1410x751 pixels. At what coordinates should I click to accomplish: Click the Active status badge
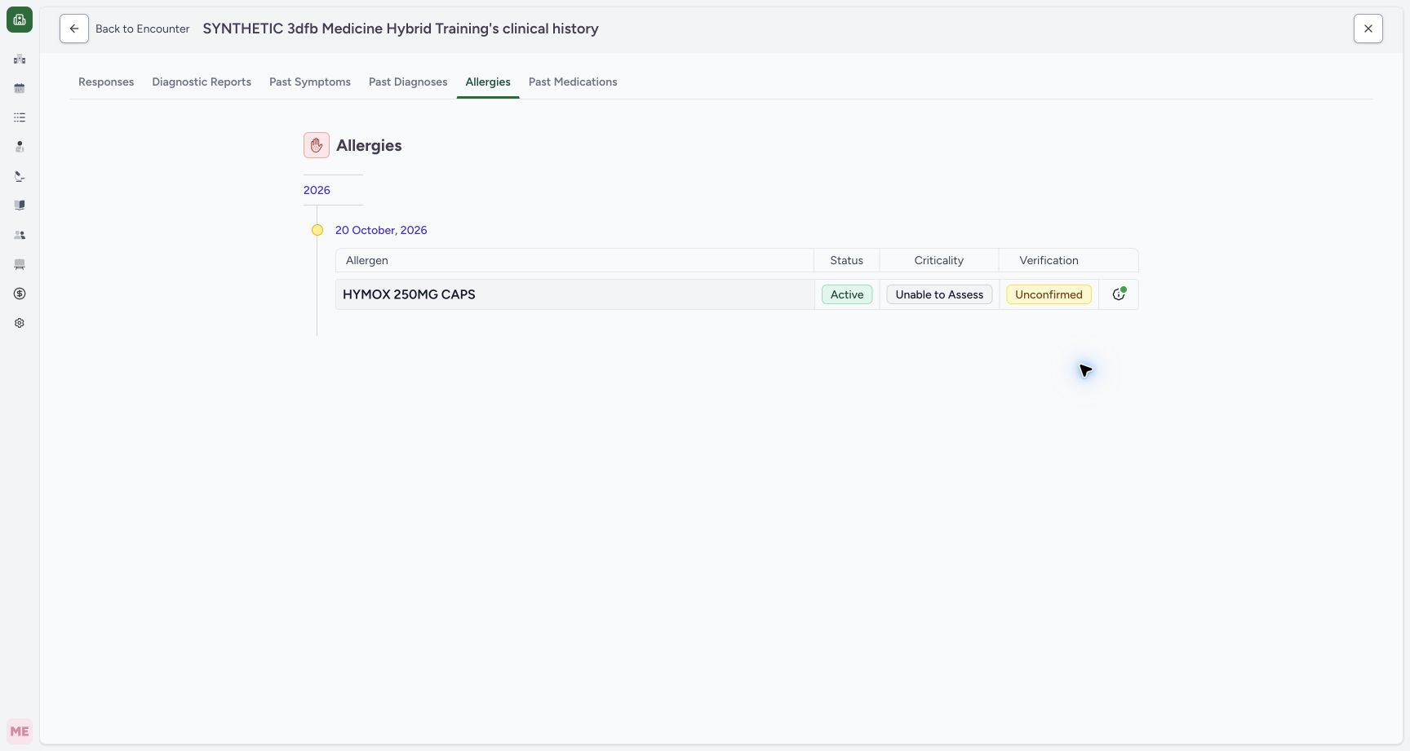point(847,294)
